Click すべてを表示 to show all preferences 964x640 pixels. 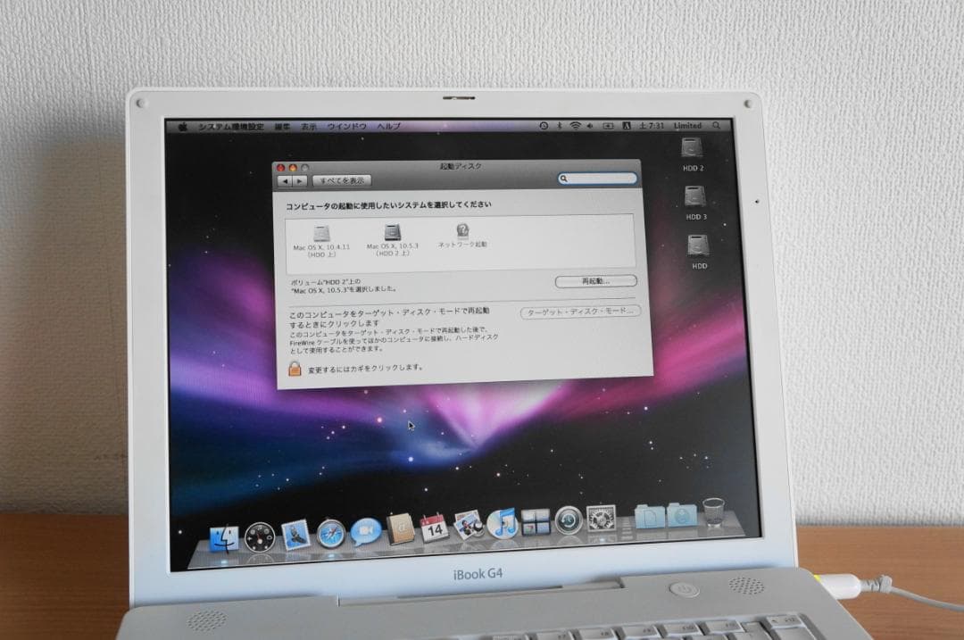pyautogui.click(x=343, y=180)
